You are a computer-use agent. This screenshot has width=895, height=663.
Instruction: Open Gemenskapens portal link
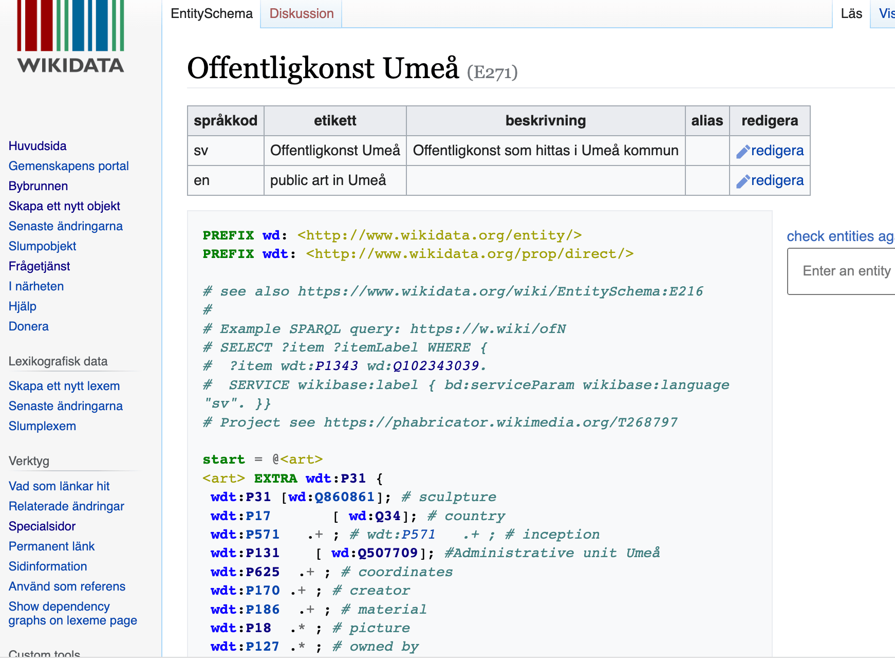coord(68,166)
